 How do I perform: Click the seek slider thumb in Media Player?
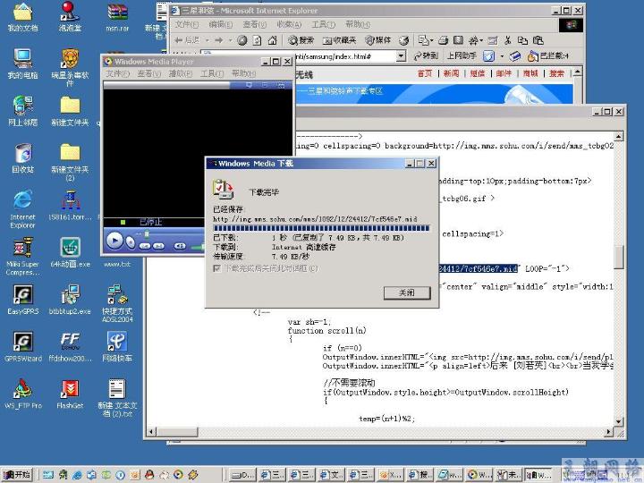click(147, 233)
